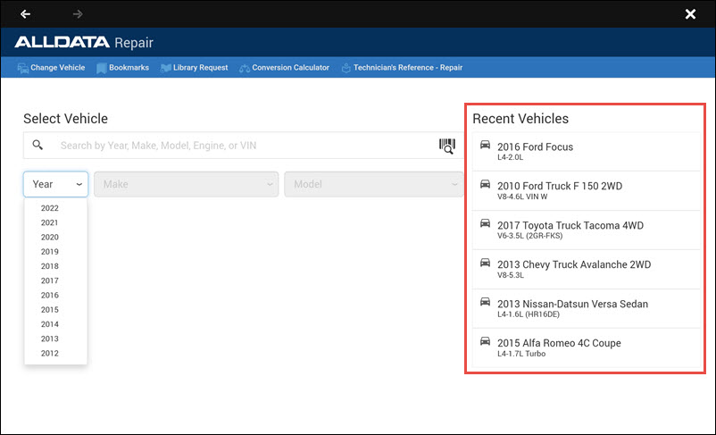Click the magnifier search icon in the search box
The height and width of the screenshot is (435, 716).
click(x=37, y=146)
